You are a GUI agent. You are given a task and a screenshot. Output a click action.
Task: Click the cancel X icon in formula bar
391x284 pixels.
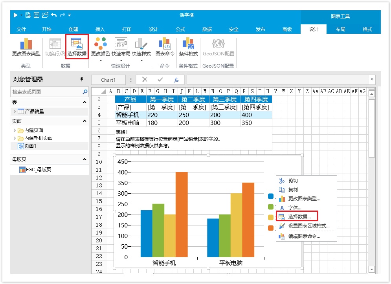(x=145, y=79)
